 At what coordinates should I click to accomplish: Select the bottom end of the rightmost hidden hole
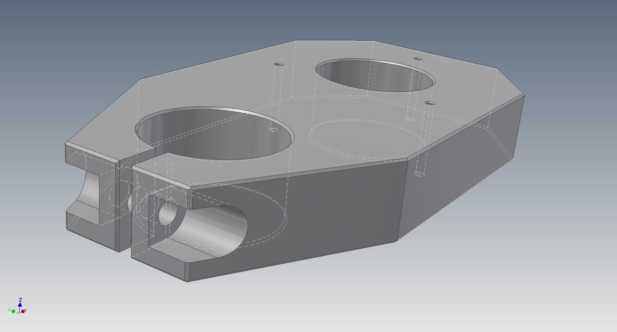click(x=420, y=174)
